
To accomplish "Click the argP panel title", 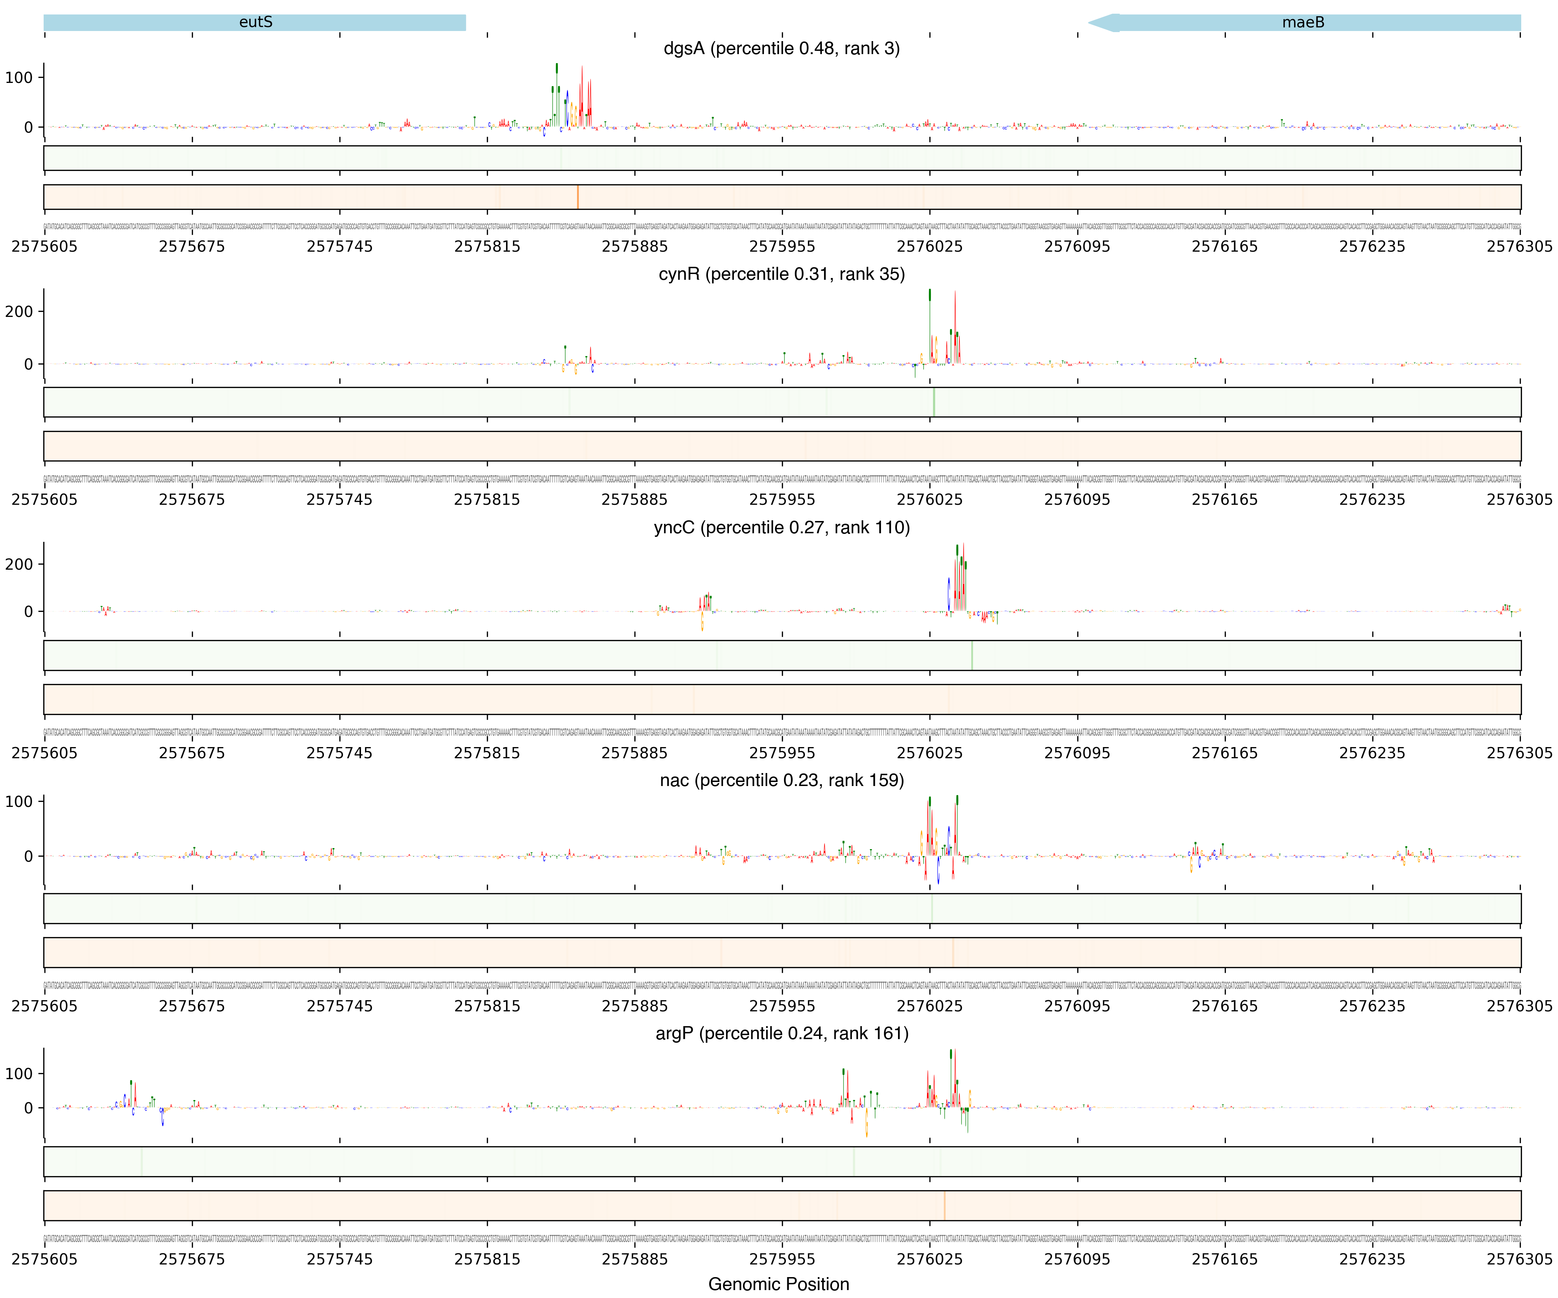I will pos(781,1033).
